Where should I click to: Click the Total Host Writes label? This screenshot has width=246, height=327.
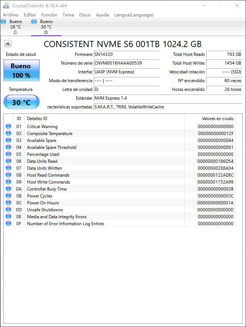(x=188, y=63)
